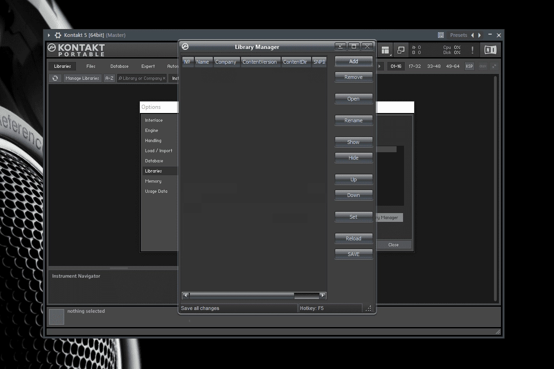Click Reload in Library Manager

click(x=354, y=238)
